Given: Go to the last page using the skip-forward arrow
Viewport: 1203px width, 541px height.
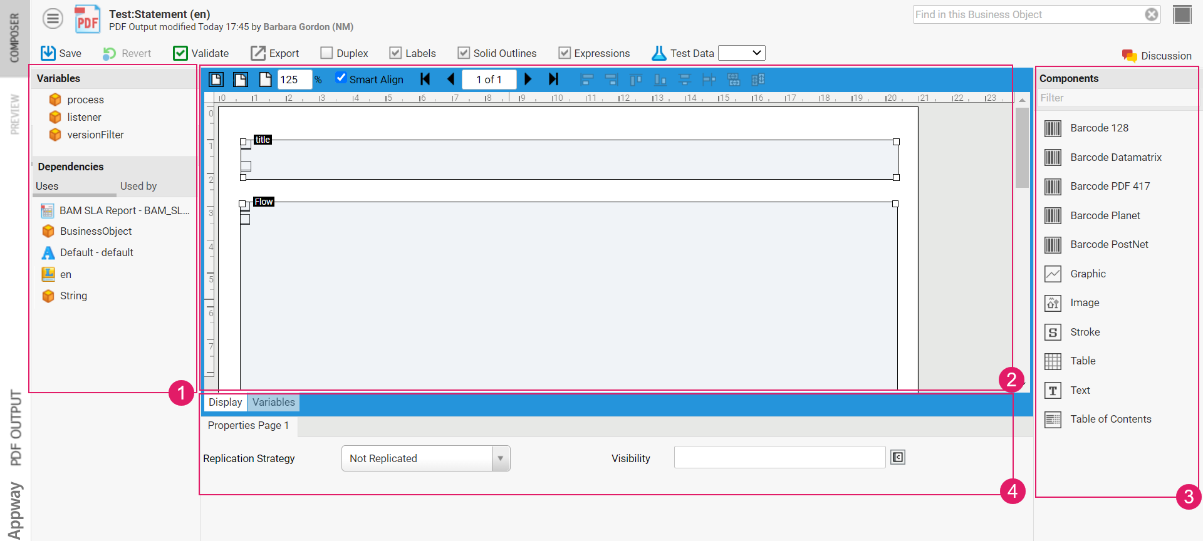Looking at the screenshot, I should [x=553, y=79].
